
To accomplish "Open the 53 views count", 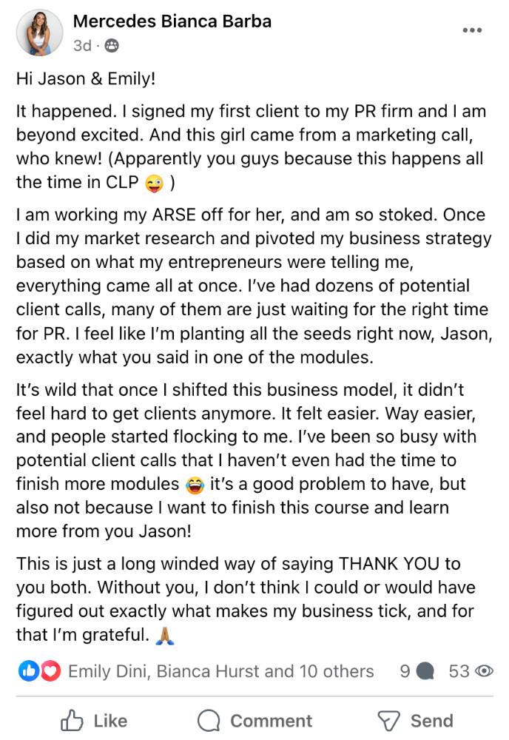I will [x=459, y=671].
